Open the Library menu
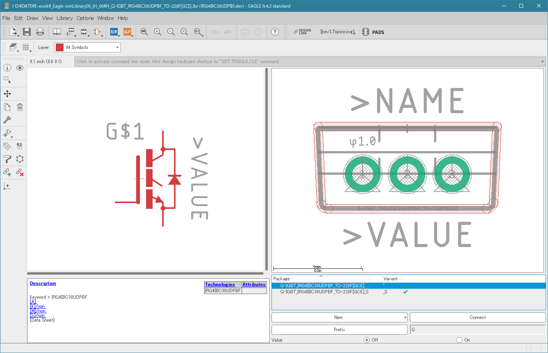The height and width of the screenshot is (353, 548). [64, 18]
